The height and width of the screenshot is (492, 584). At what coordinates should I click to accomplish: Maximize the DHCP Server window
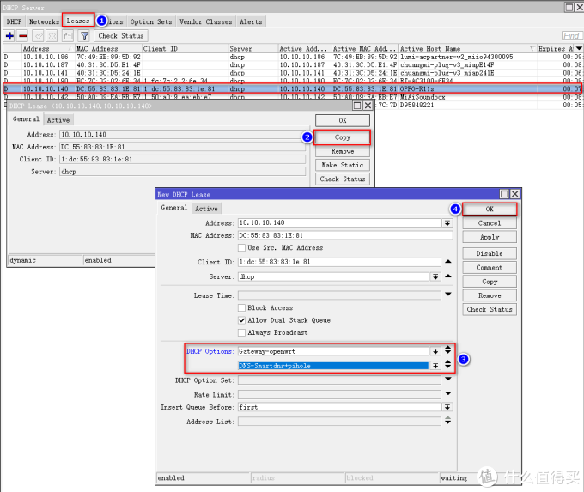[x=569, y=7]
